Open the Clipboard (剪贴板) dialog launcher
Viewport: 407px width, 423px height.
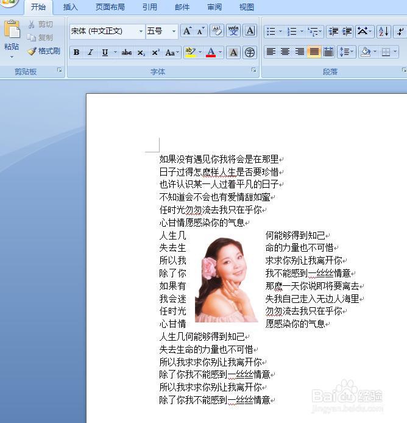pyautogui.click(x=60, y=71)
